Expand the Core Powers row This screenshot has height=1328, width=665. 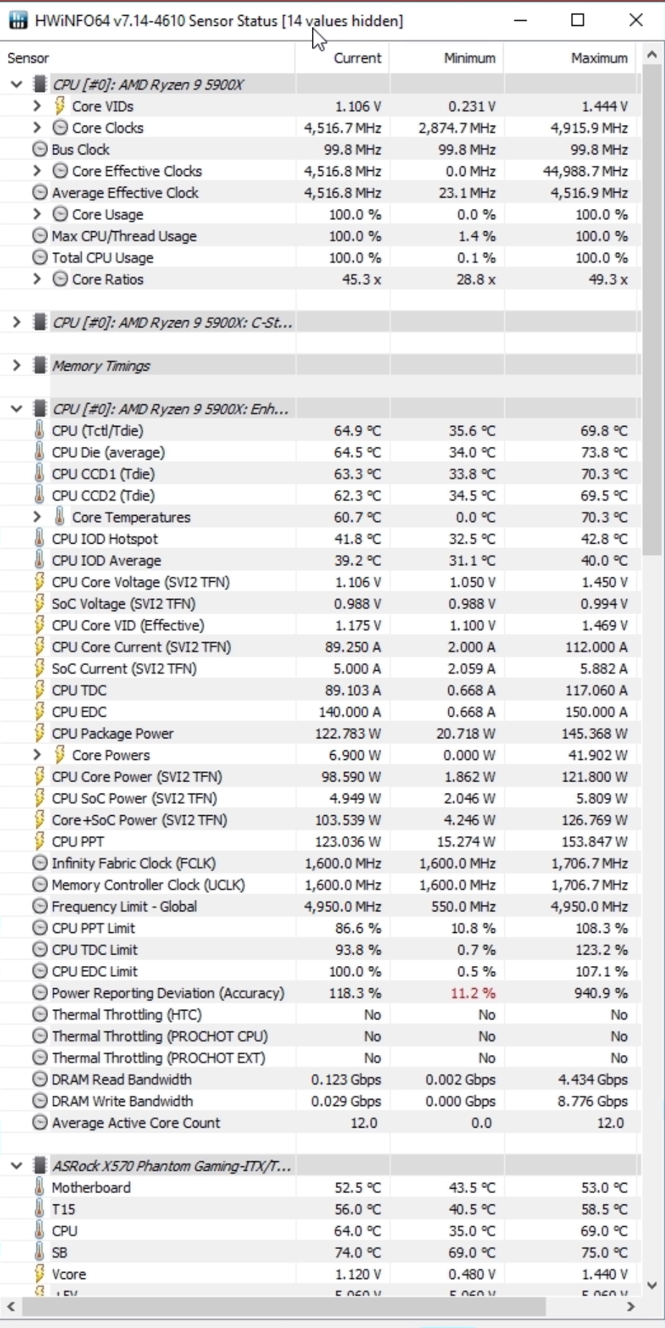(37, 755)
